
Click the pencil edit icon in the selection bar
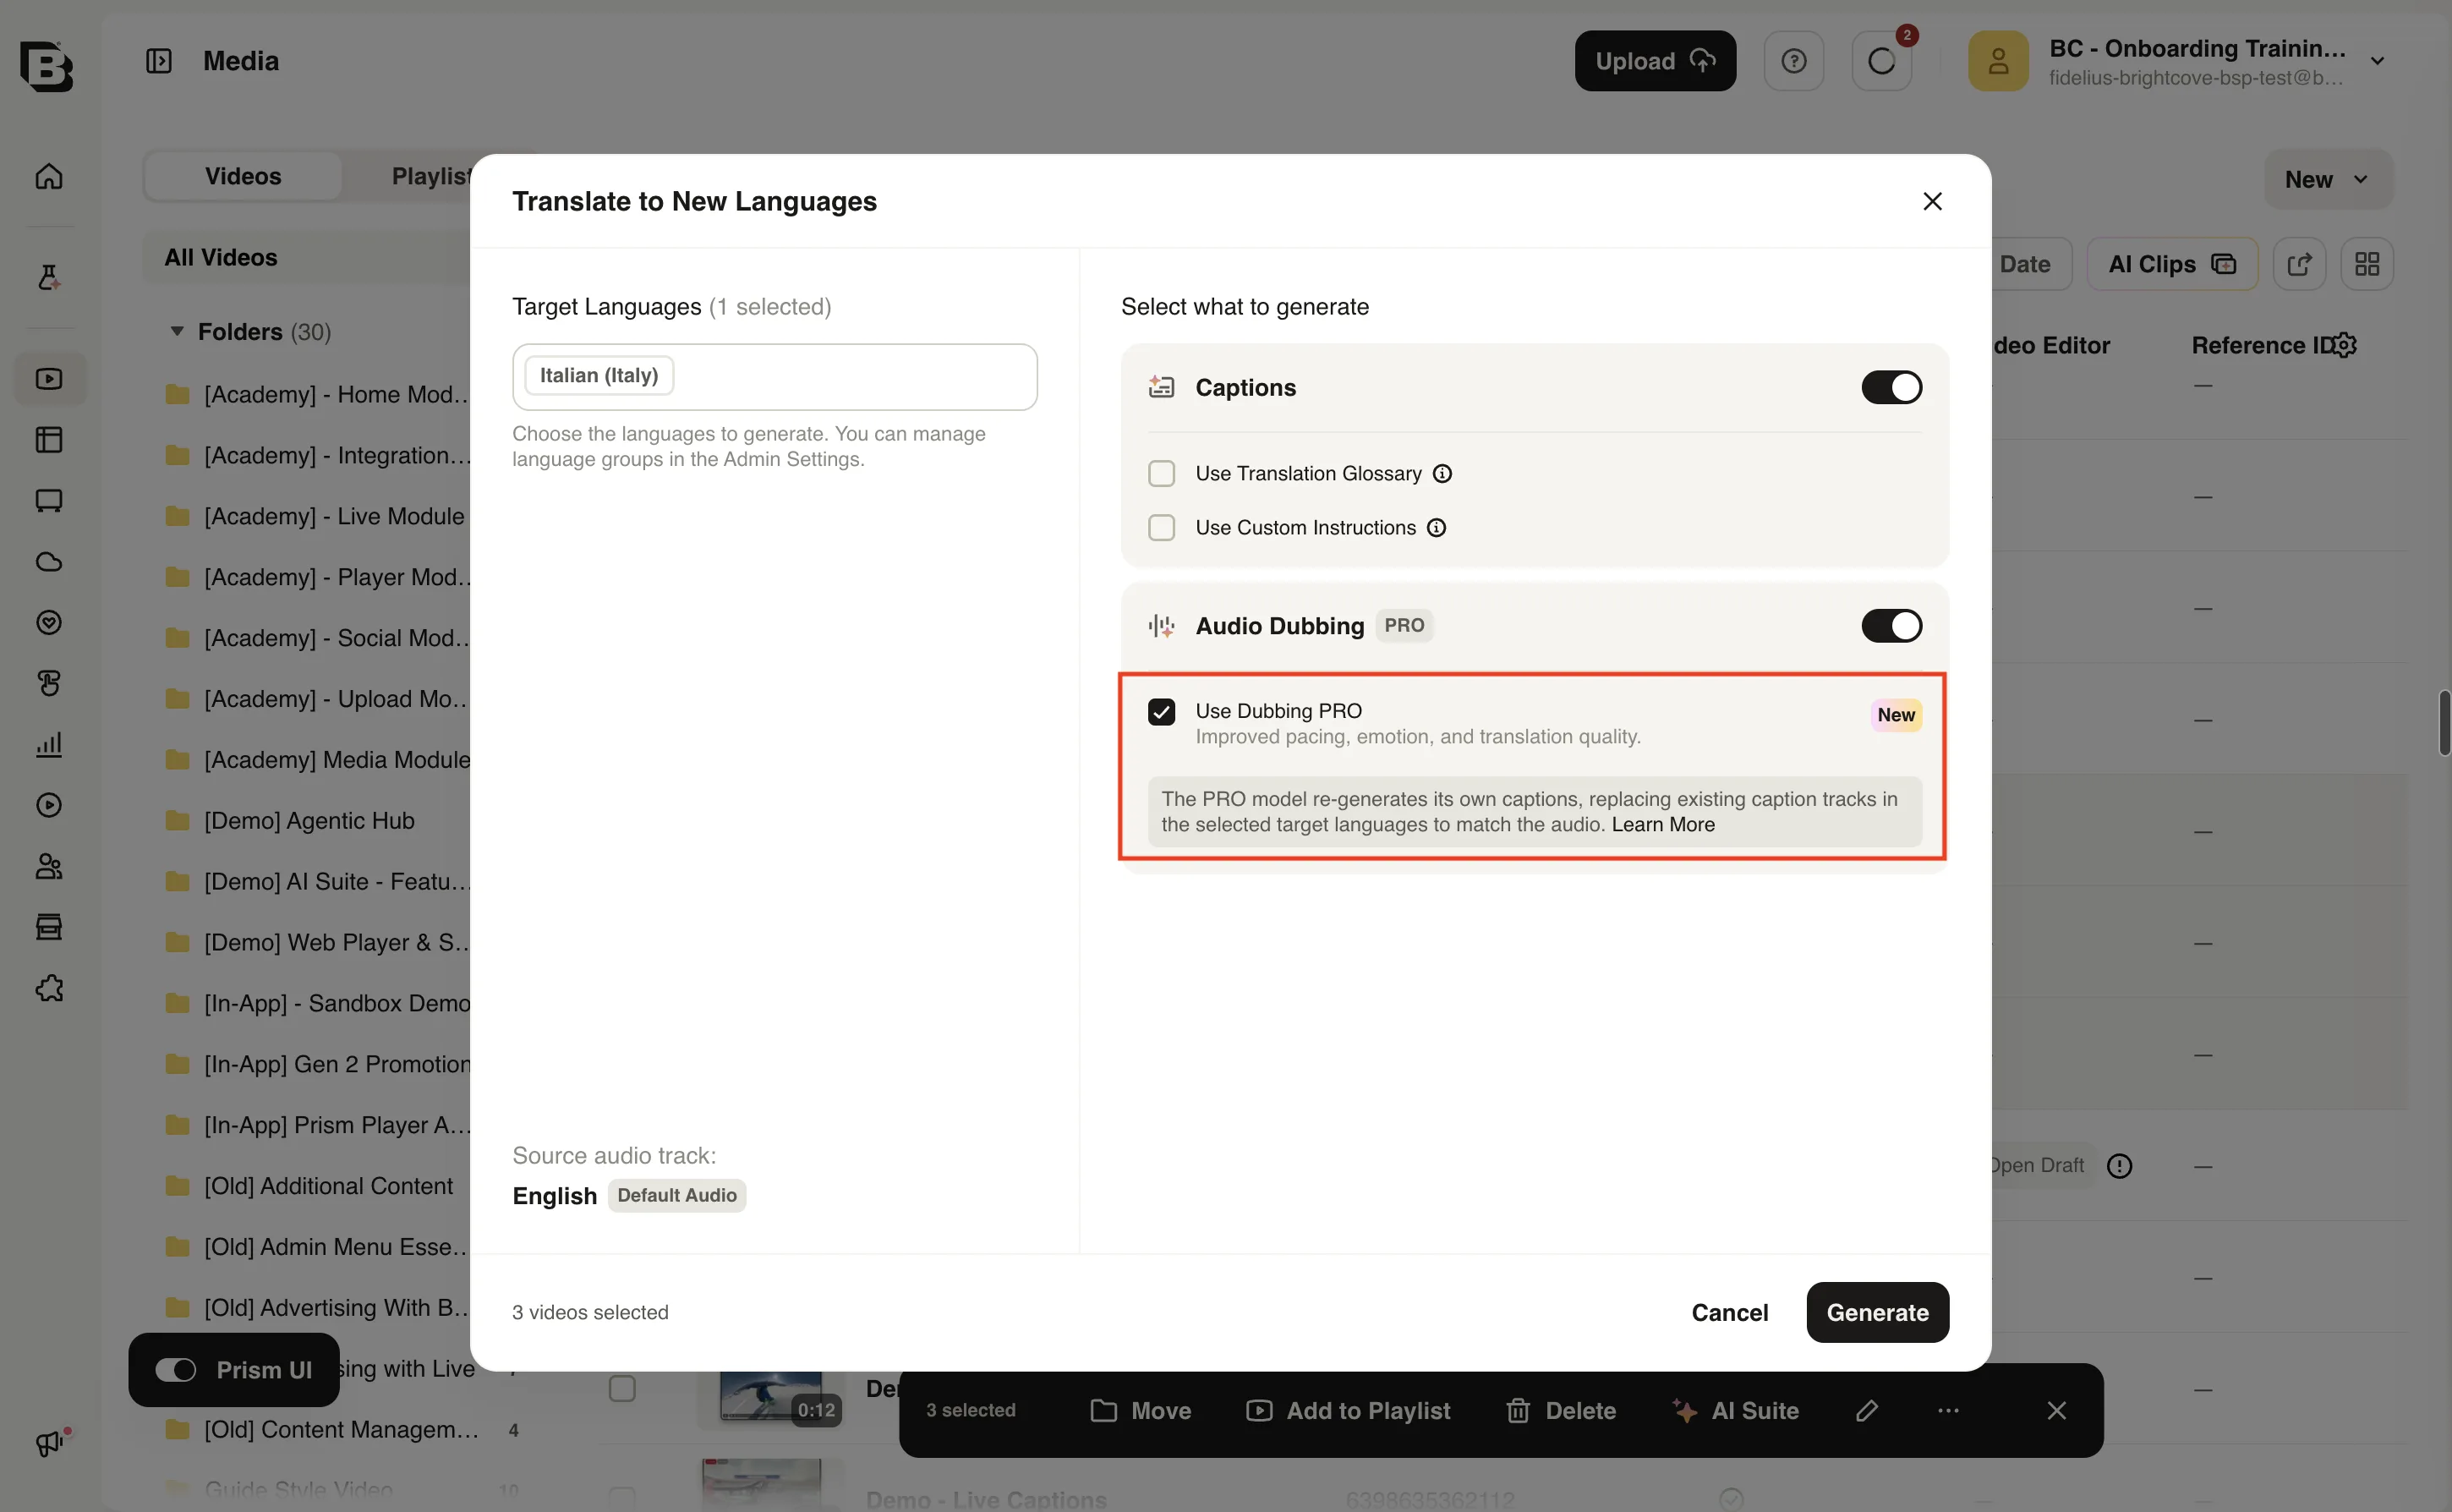[1866, 1410]
